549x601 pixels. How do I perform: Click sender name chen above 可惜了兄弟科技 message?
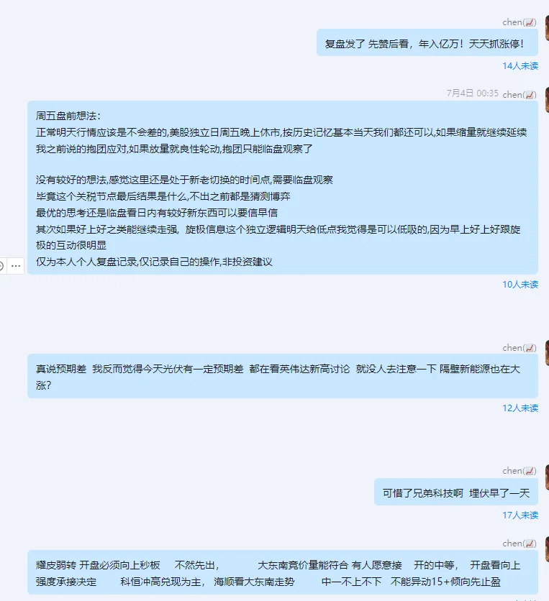coord(512,471)
